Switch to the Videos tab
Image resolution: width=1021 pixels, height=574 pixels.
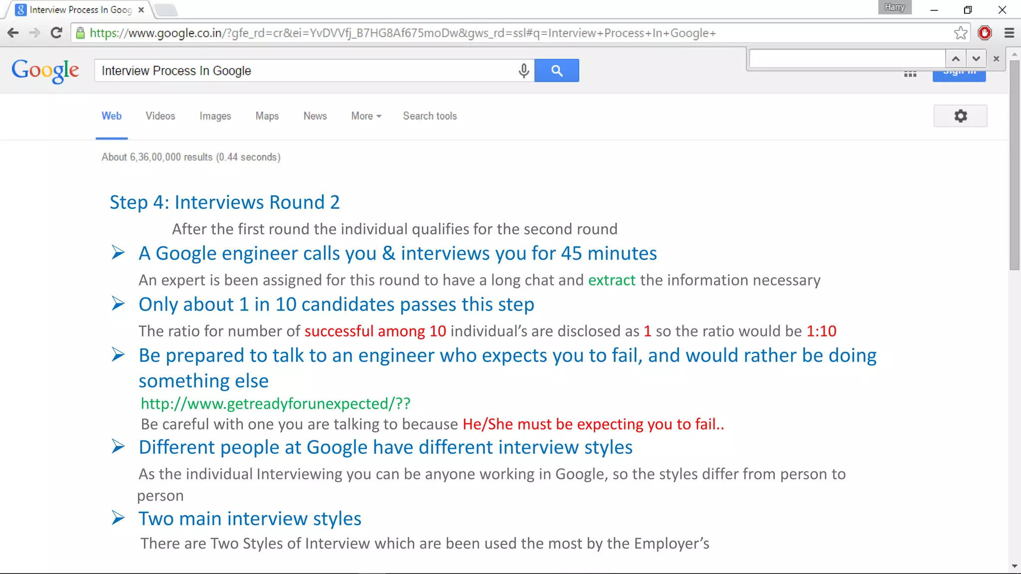161,116
